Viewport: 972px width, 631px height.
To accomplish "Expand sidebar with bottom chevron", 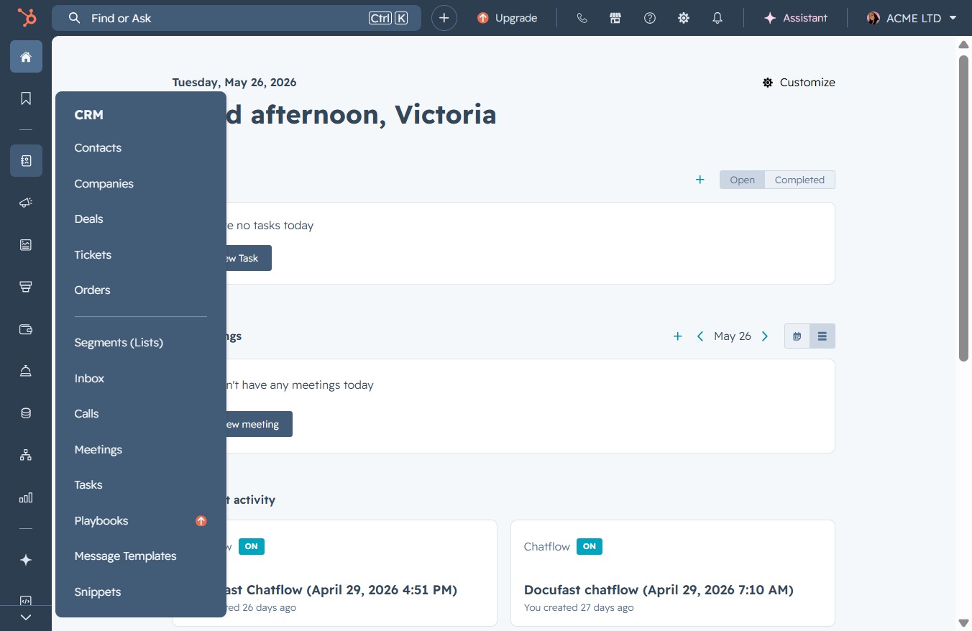I will coord(26,617).
